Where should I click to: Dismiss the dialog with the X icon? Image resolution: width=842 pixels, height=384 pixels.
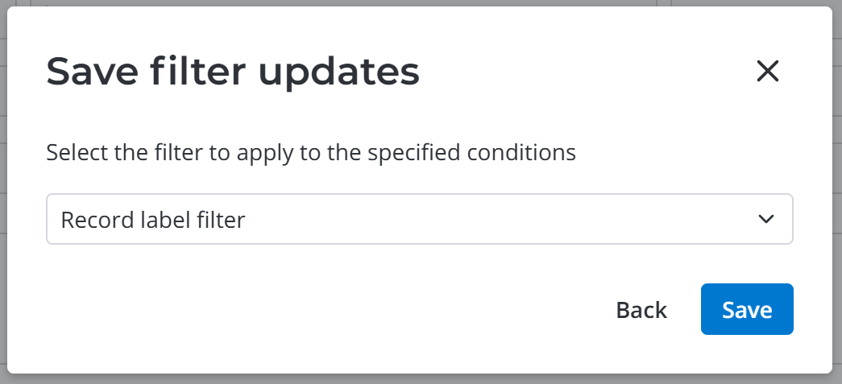coord(767,72)
